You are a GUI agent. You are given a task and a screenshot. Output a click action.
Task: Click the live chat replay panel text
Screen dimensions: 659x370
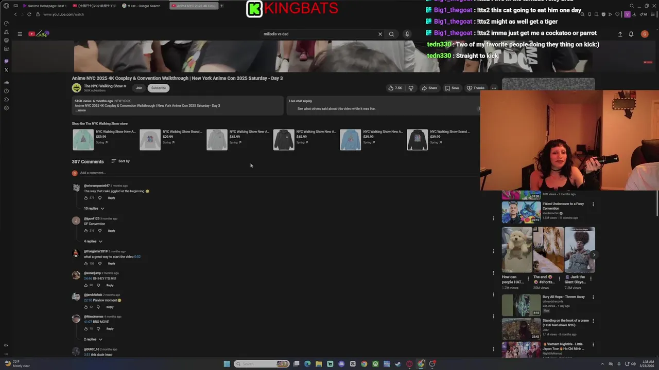(x=336, y=109)
